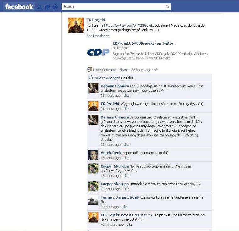Like Antek Renk's comment
239x231 pixels.
(126, 158)
